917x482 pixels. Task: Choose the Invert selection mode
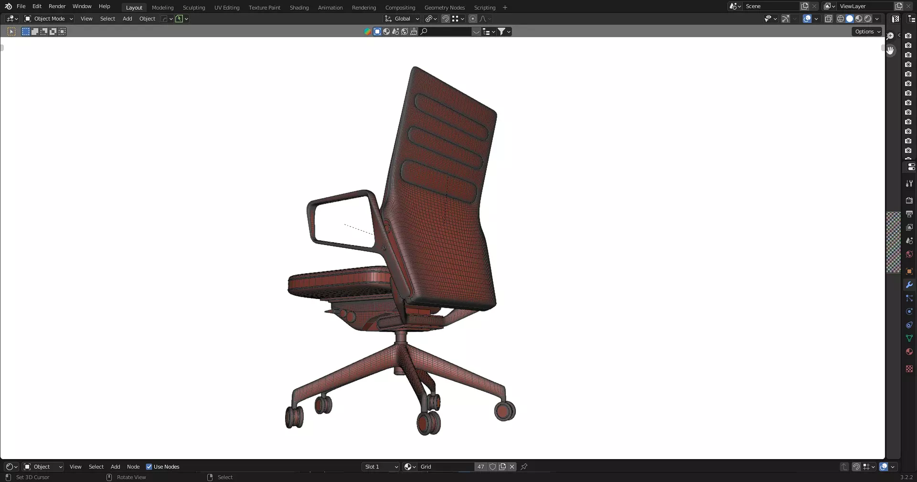coord(53,32)
